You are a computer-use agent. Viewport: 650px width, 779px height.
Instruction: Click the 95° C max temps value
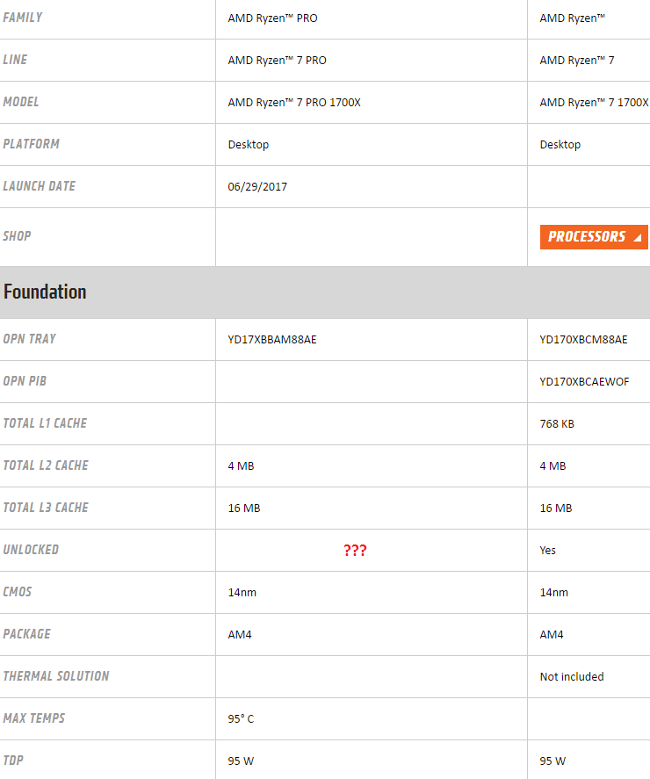pos(241,719)
